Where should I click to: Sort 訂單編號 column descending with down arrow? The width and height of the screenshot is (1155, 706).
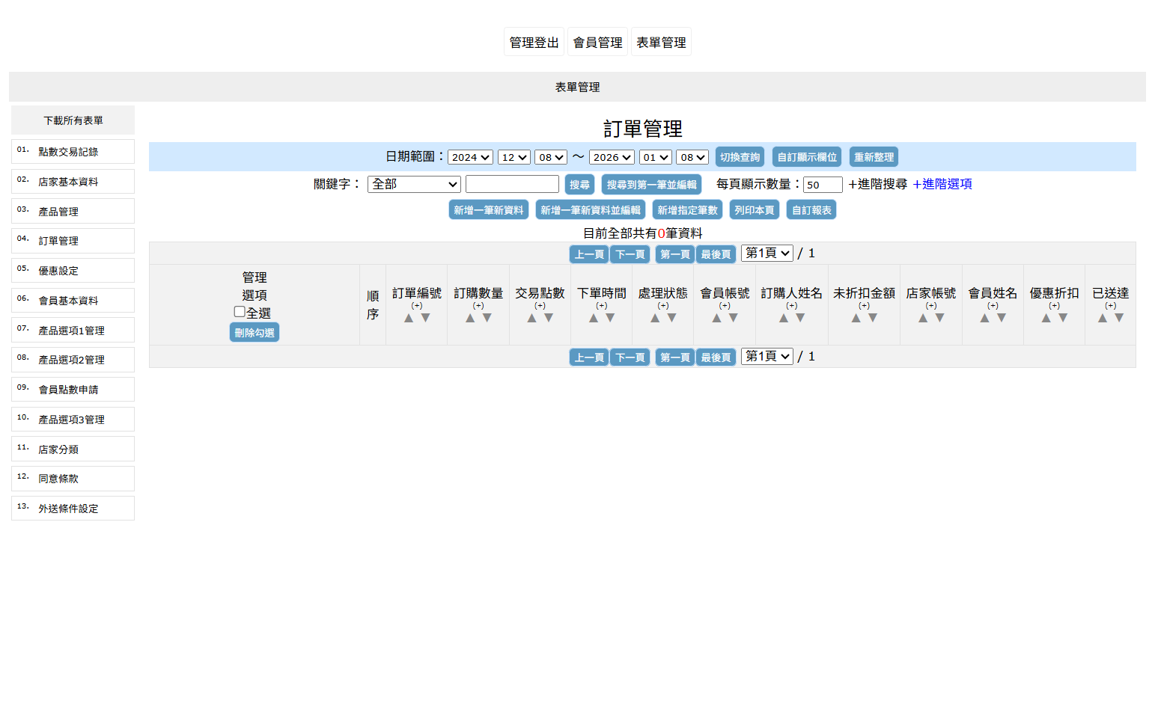[x=425, y=318]
